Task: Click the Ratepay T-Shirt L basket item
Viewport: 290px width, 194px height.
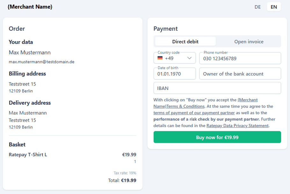Action: [28, 154]
